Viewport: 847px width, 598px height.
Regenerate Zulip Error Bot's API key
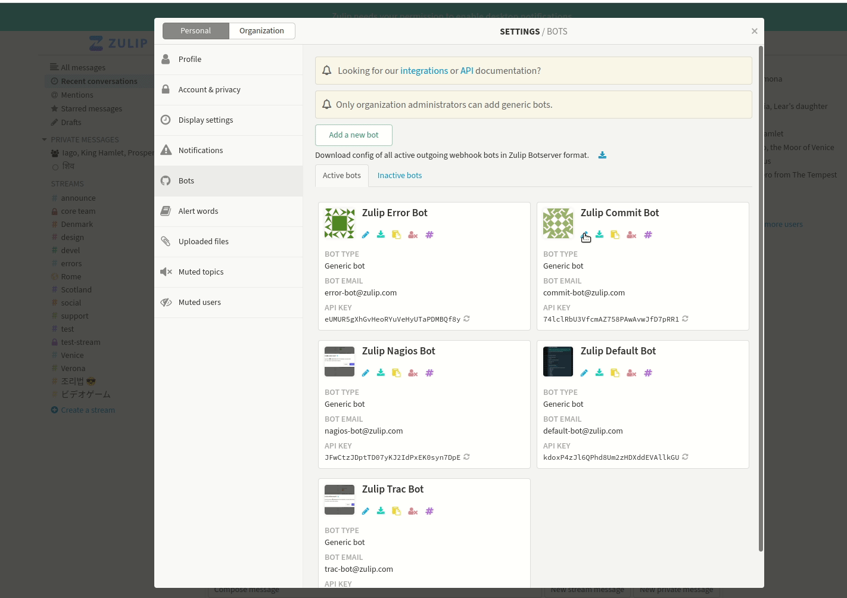click(x=466, y=319)
